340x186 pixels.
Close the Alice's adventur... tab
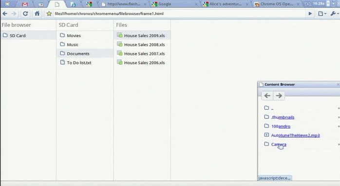coord(247,4)
